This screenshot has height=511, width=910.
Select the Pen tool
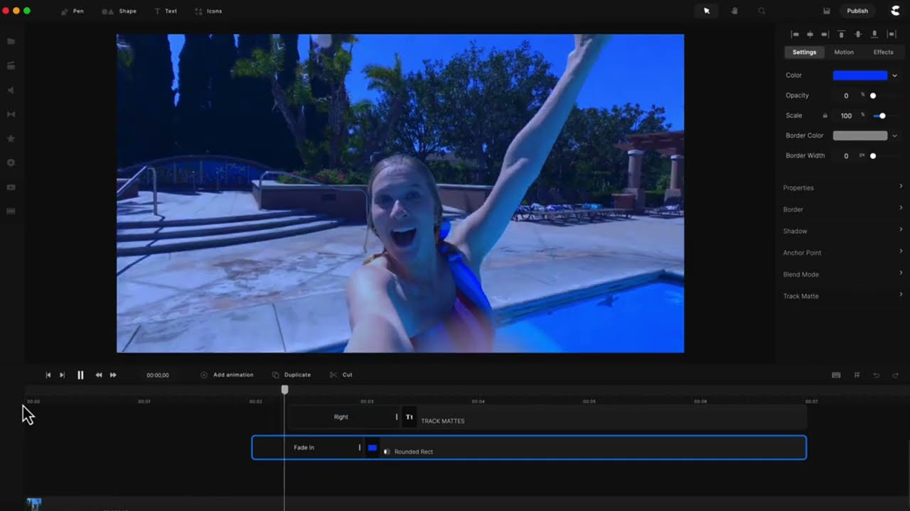tap(73, 11)
